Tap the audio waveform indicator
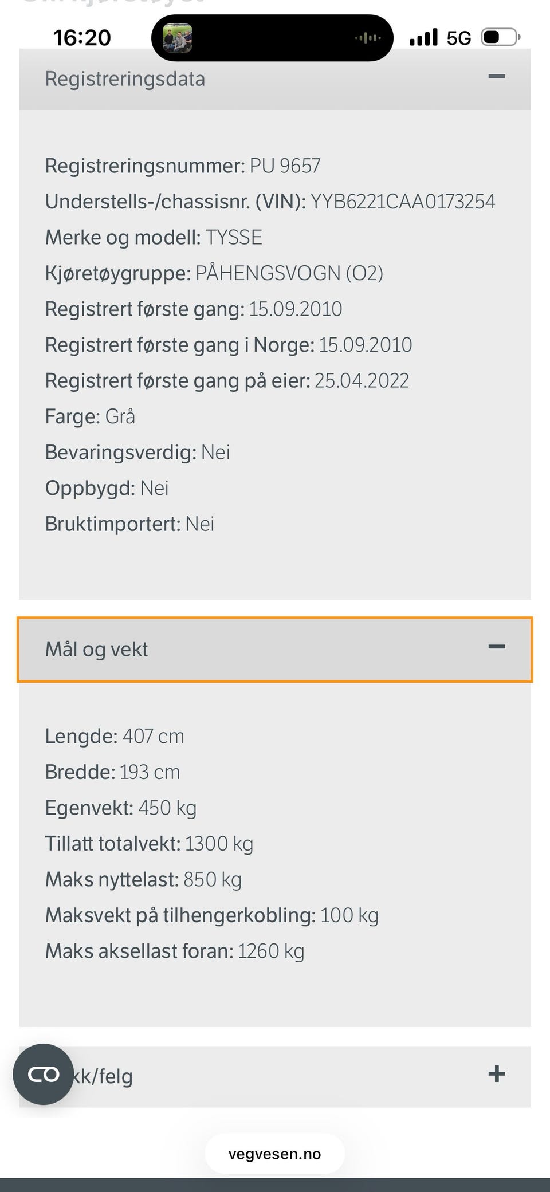The width and height of the screenshot is (550, 1192). (367, 38)
